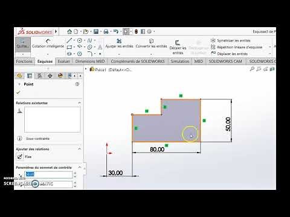Expand the Pièce1 tree in viewport

[86, 69]
